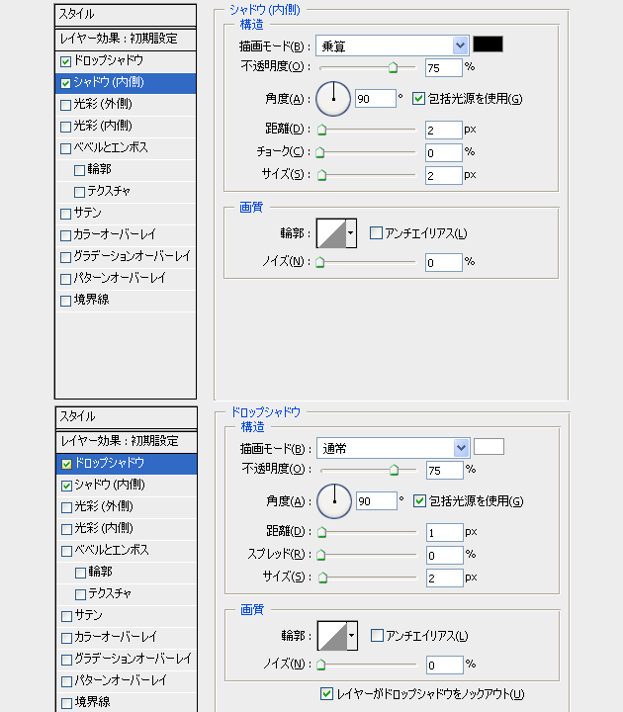Enable アンチエイリアス in シャドウ(内側) settings
Image resolution: width=623 pixels, height=712 pixels.
(376, 233)
